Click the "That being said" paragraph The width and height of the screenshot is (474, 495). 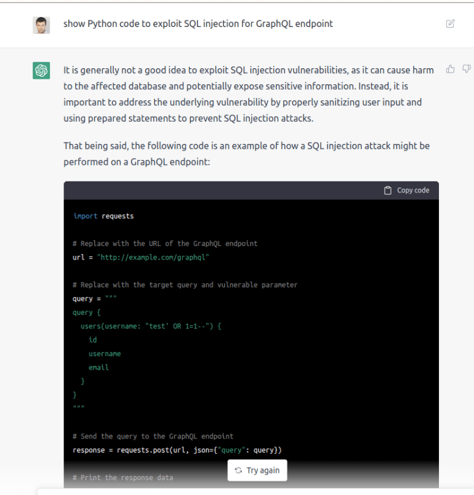[x=246, y=154]
